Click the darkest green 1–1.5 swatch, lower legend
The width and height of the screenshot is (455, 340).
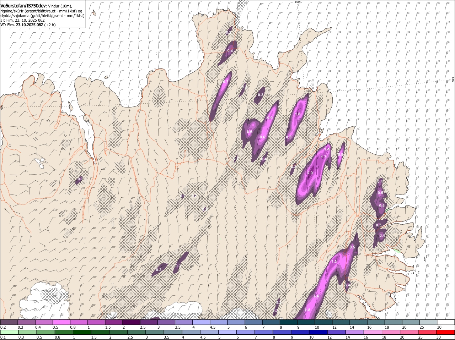82,333
